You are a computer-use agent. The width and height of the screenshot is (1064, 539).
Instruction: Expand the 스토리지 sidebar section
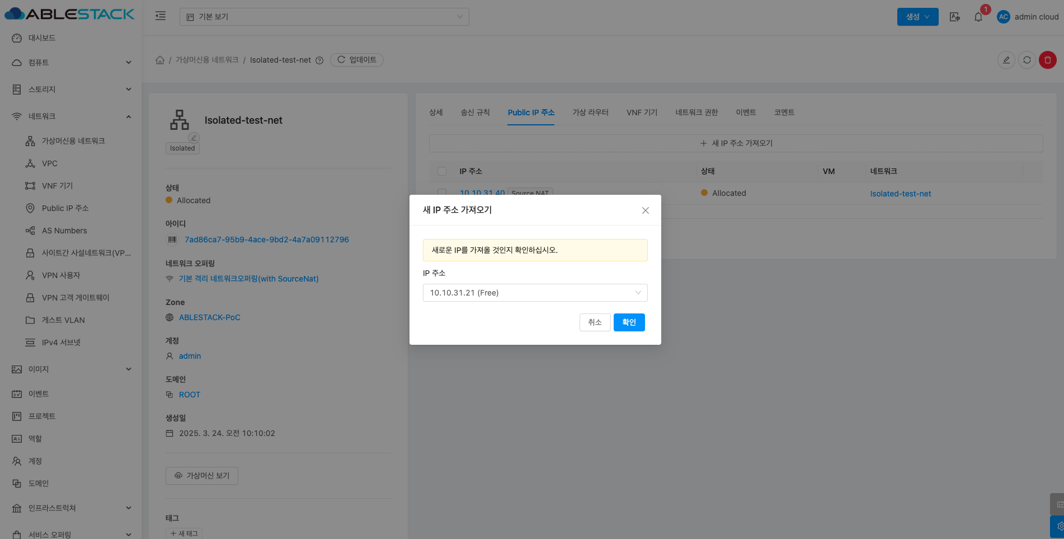(x=72, y=89)
